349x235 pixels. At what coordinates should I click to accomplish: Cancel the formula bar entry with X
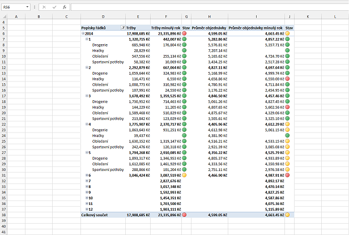[x=44, y=7]
